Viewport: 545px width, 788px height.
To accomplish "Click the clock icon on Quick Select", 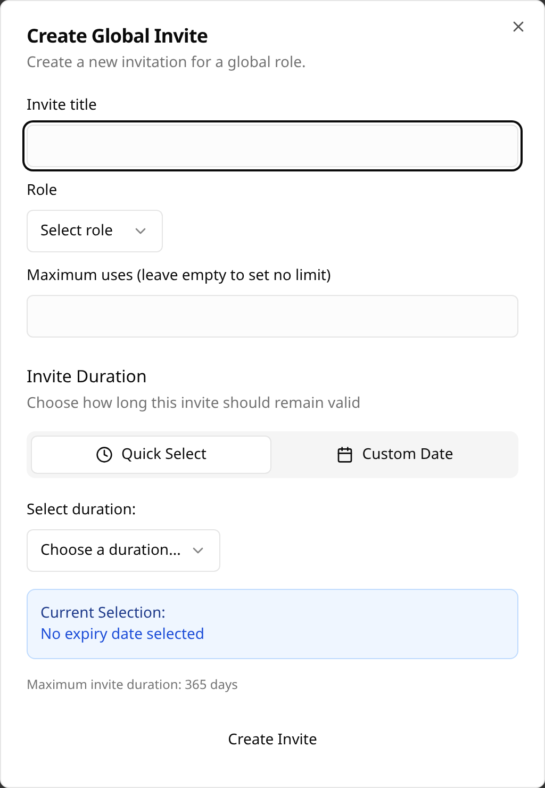I will [x=104, y=454].
